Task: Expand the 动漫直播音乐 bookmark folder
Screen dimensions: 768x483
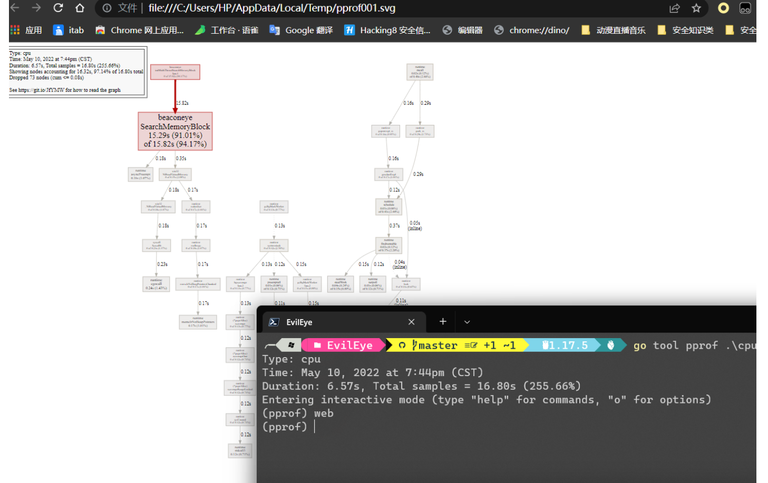Action: 614,30
